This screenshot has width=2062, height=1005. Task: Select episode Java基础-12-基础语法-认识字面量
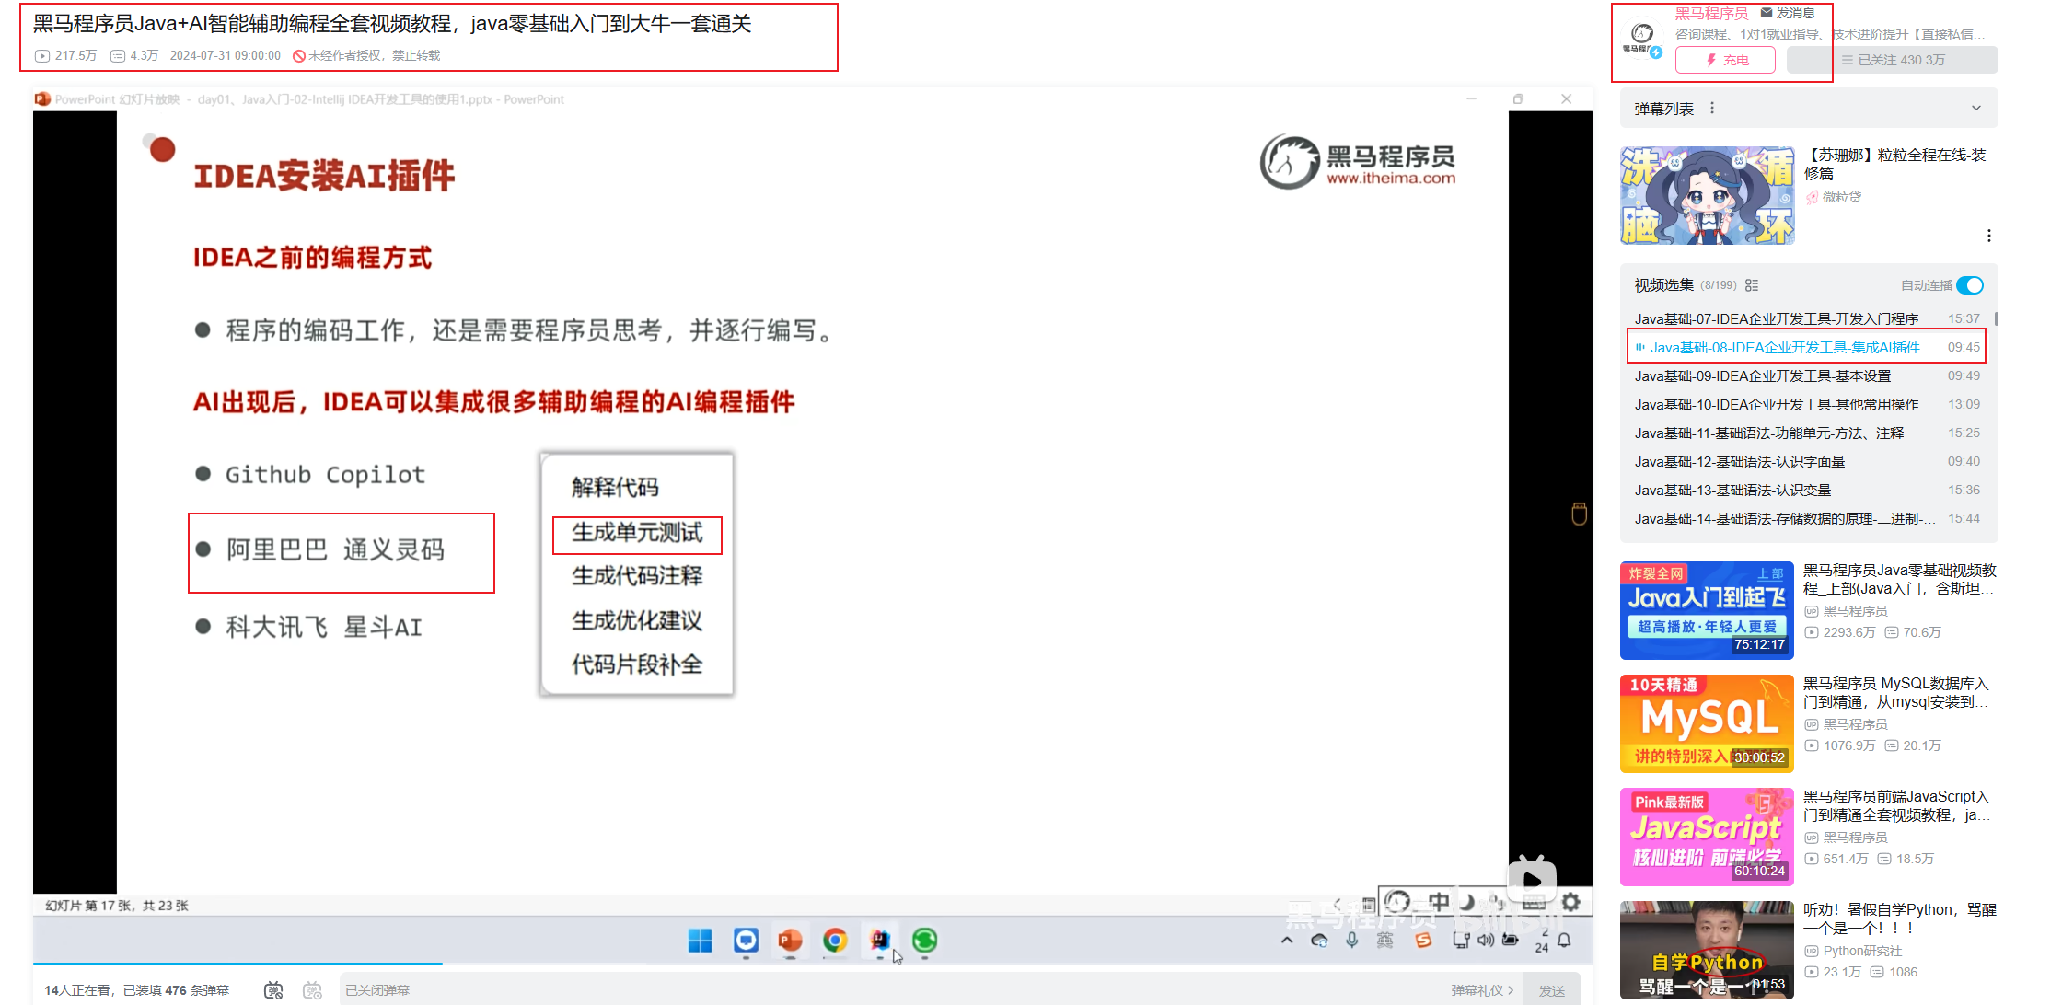coord(1807,461)
